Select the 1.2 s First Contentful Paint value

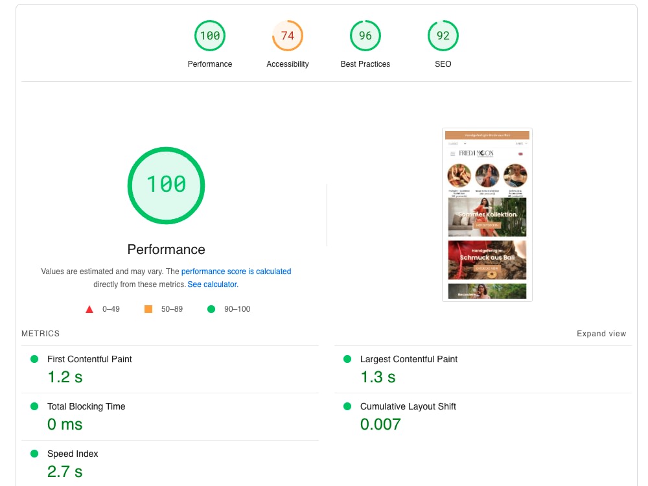click(x=65, y=377)
